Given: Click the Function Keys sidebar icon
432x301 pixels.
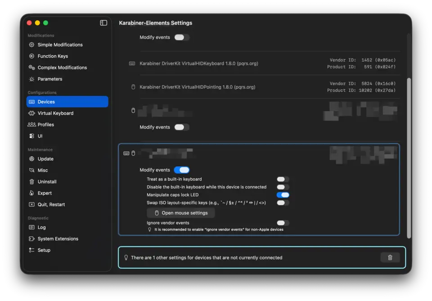Looking at the screenshot, I should (x=31, y=56).
